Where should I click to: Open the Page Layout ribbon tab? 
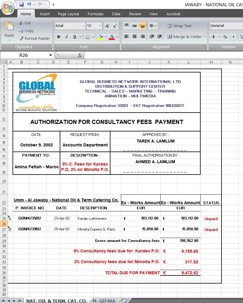[68, 14]
